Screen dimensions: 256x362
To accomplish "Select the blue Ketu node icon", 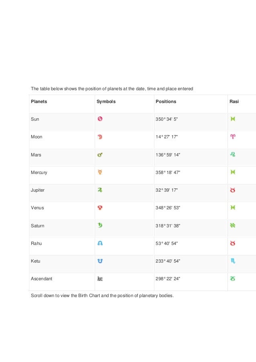I will 100,261.
